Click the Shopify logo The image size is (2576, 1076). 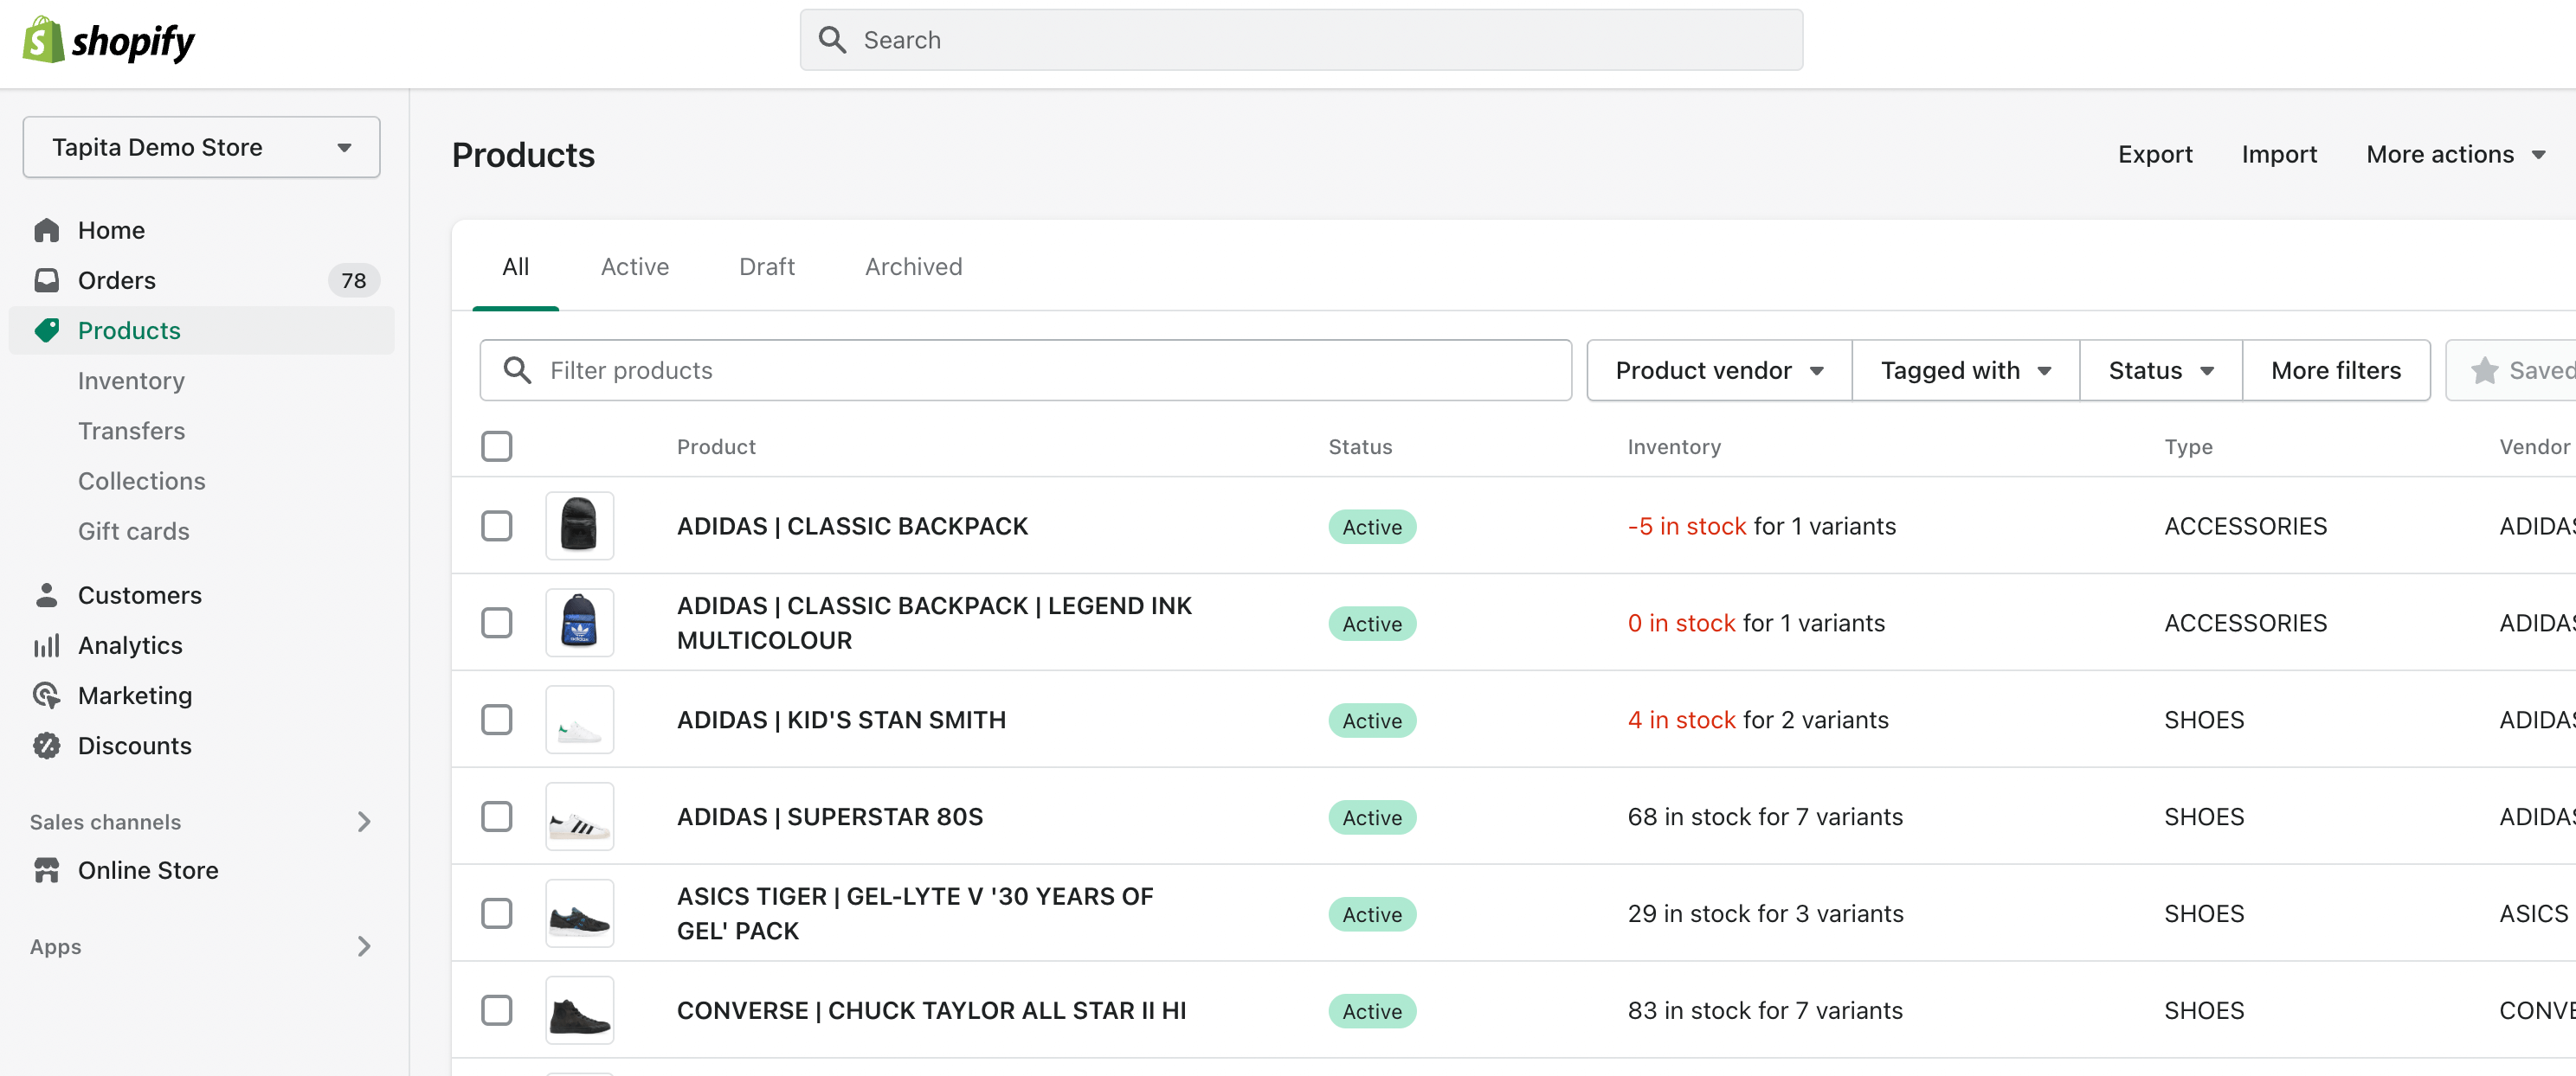pyautogui.click(x=108, y=40)
